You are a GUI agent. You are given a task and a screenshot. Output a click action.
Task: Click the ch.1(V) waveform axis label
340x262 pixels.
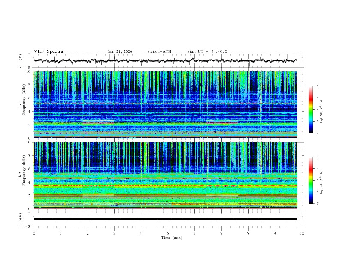click(21, 61)
